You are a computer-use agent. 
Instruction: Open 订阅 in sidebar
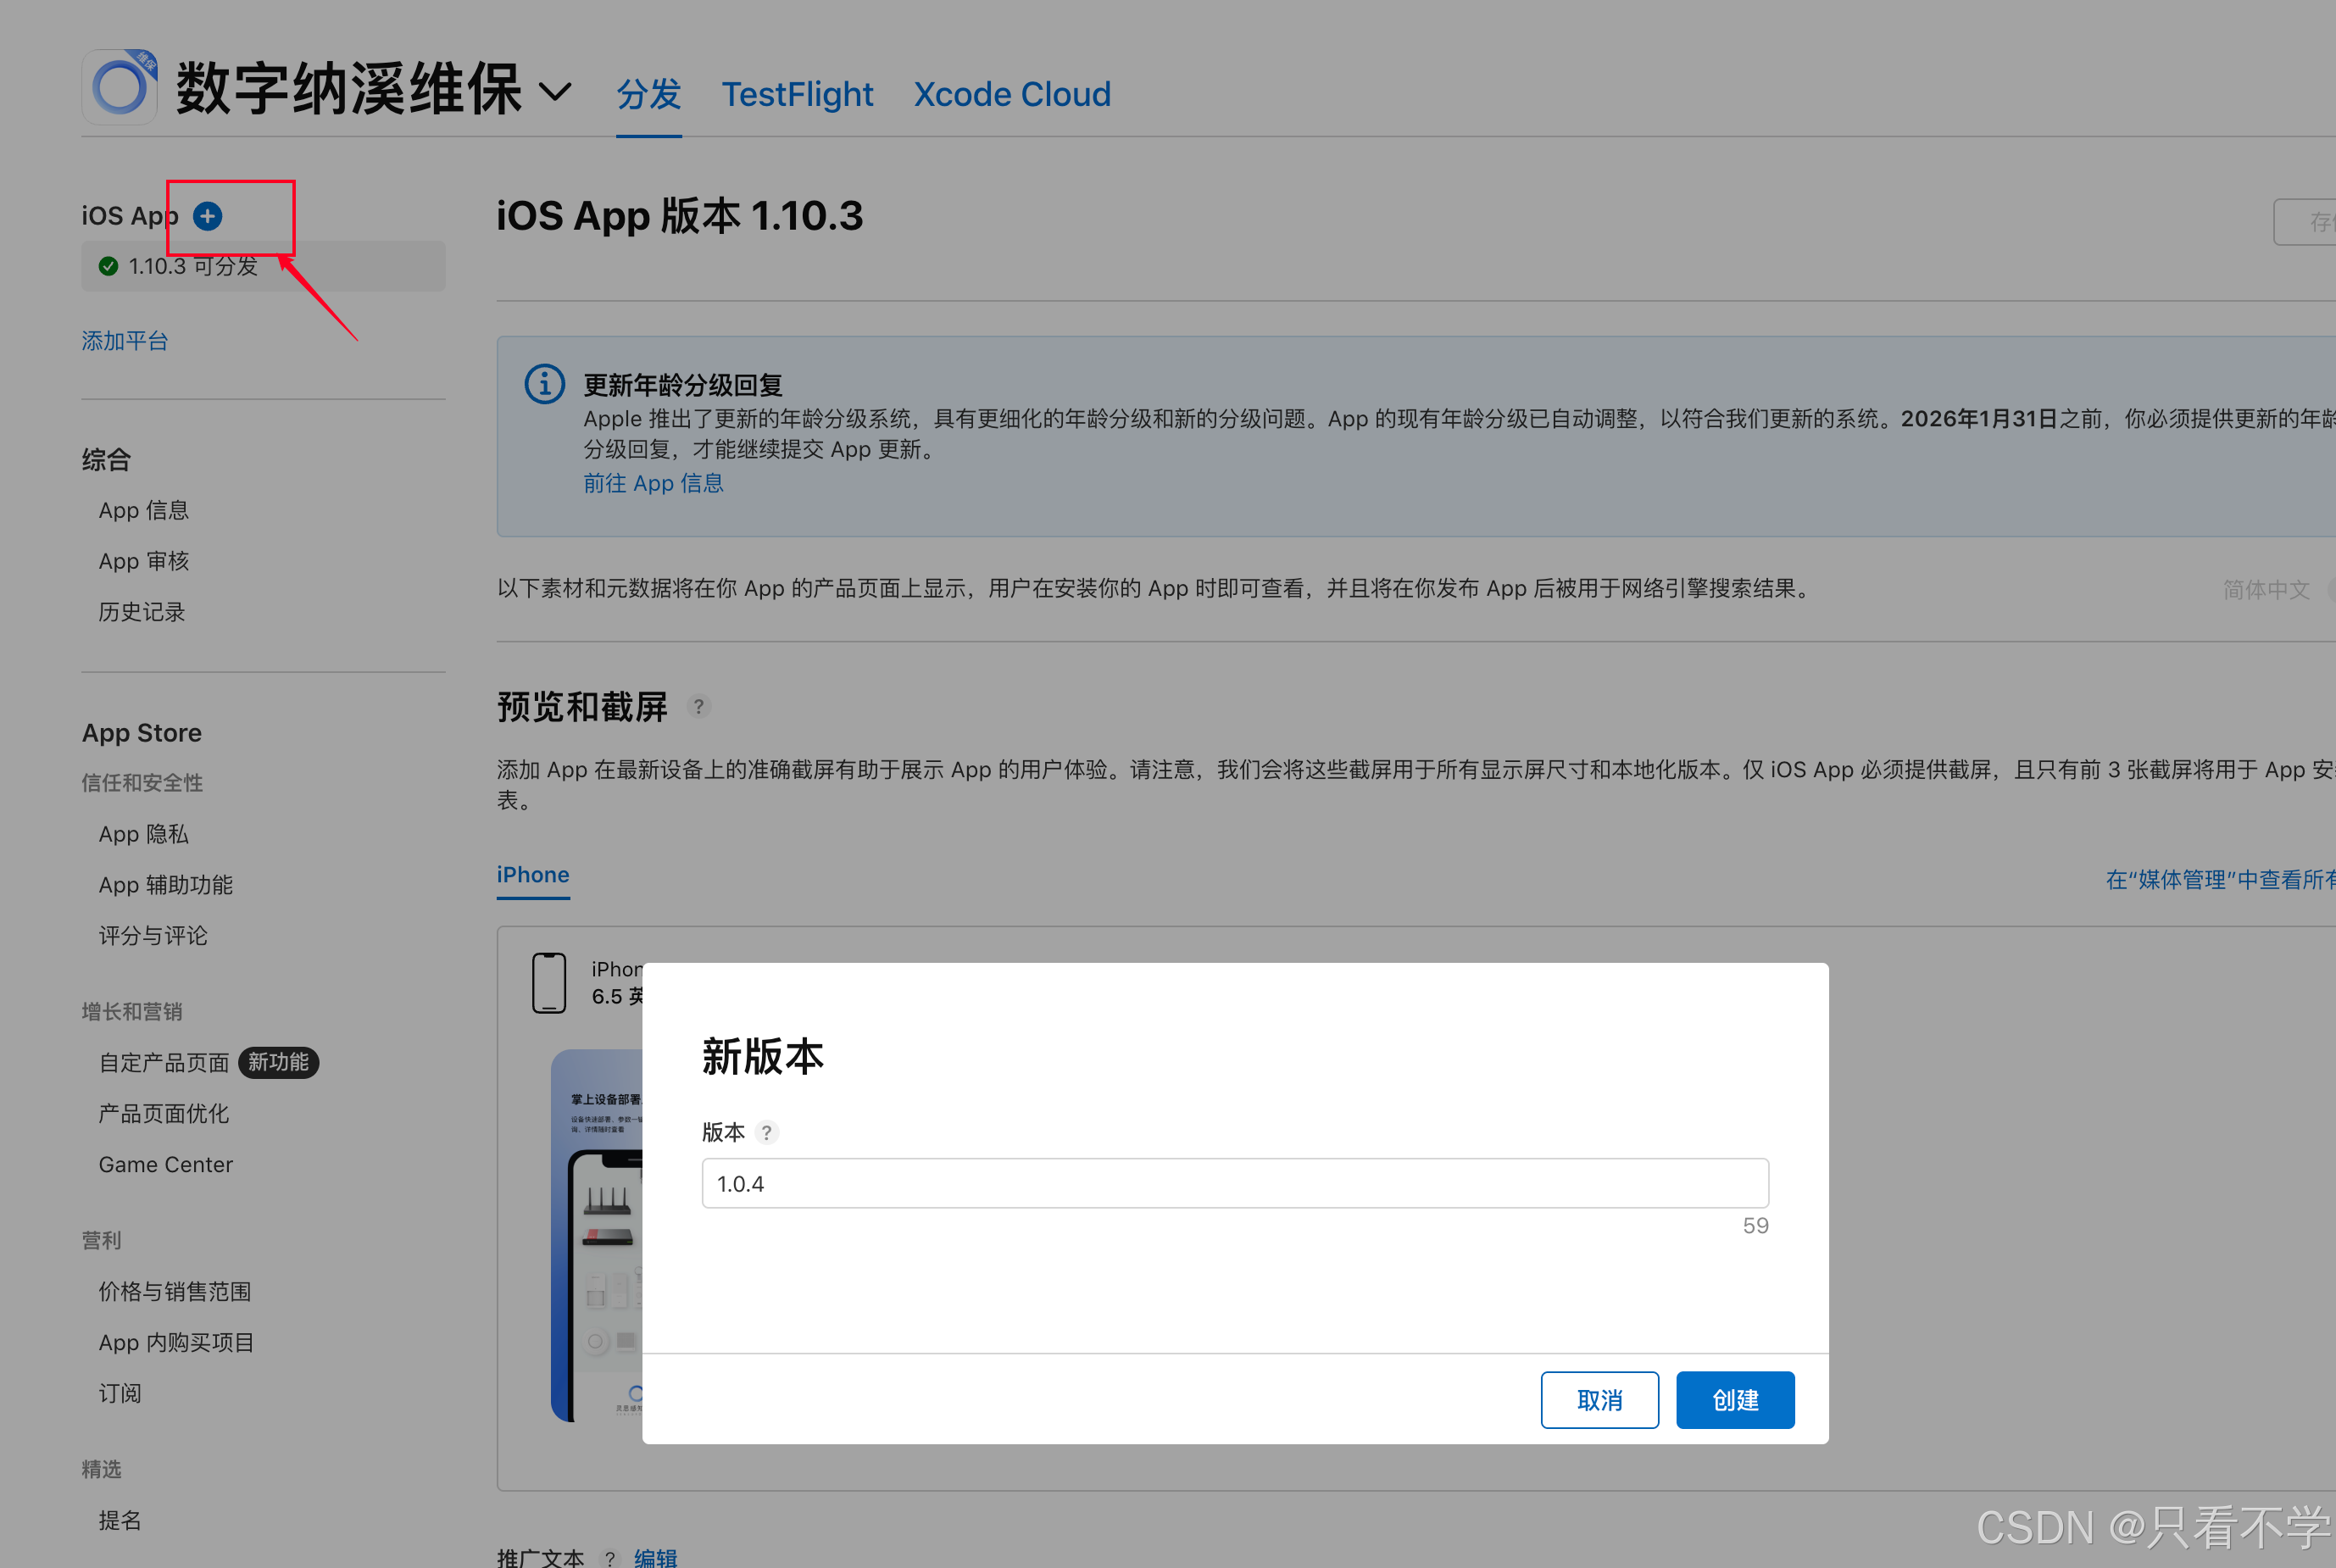point(120,1393)
